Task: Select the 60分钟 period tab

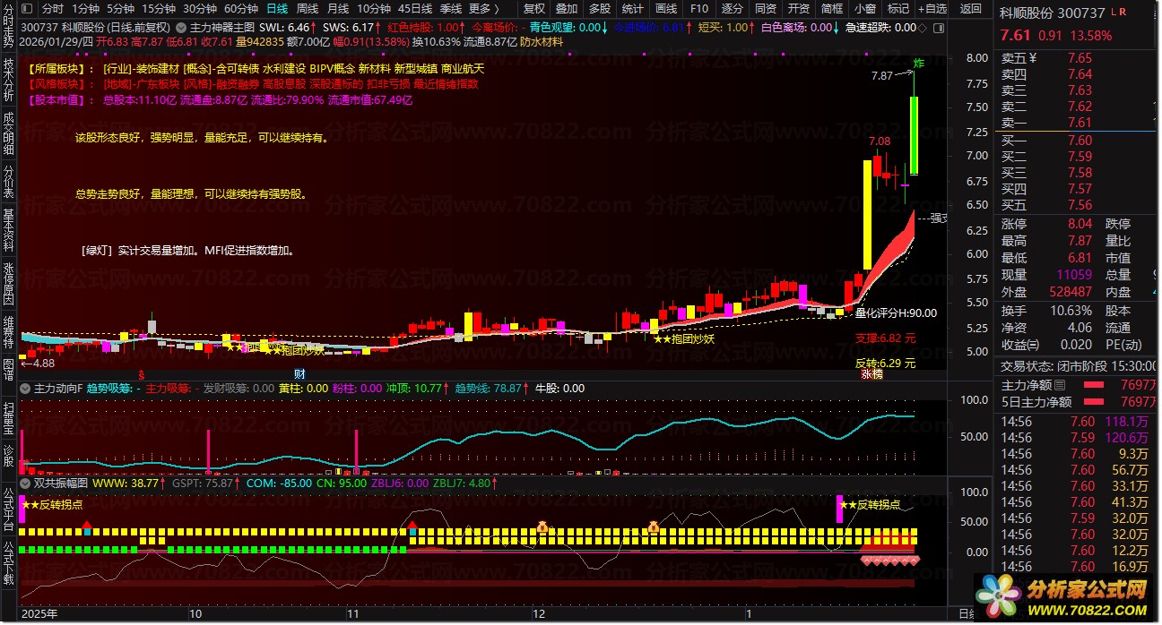Action: click(241, 9)
